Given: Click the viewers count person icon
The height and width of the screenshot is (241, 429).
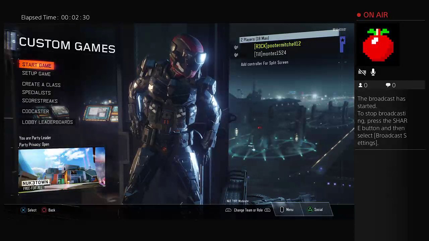Looking at the screenshot, I should [360, 85].
